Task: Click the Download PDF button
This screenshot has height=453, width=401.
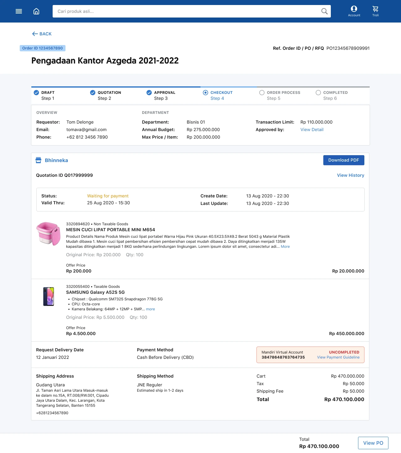Action: [x=344, y=160]
